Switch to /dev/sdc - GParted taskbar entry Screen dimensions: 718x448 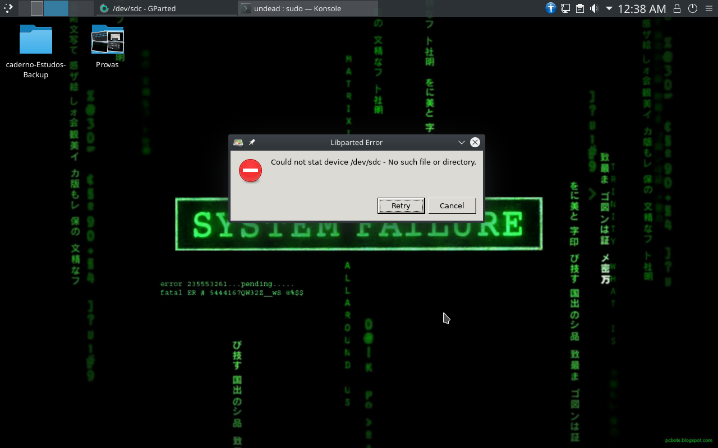click(x=167, y=8)
